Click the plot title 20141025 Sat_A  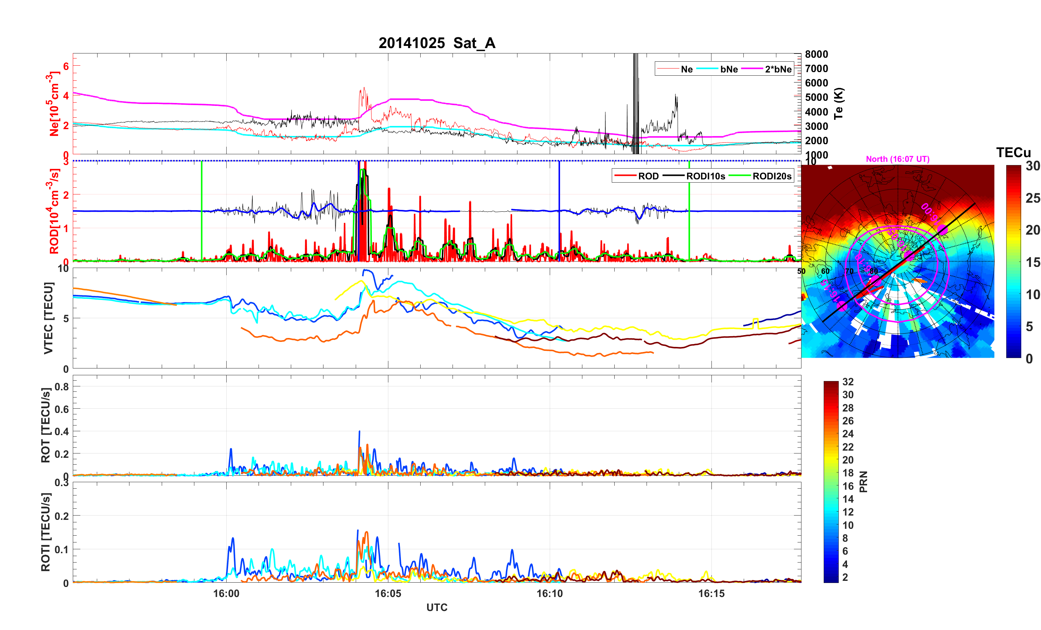pyautogui.click(x=436, y=43)
